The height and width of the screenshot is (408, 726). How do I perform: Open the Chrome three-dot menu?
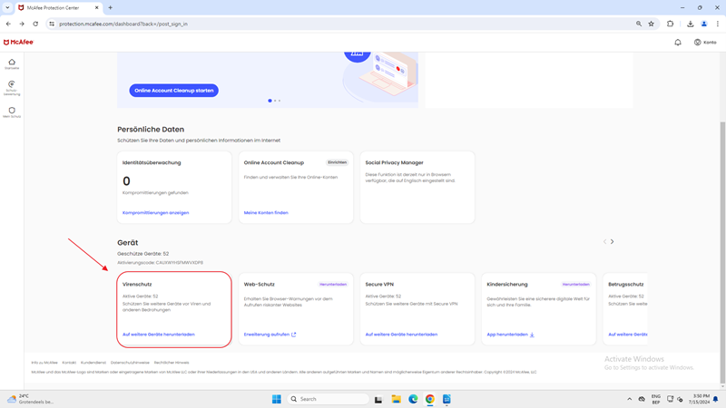(718, 24)
